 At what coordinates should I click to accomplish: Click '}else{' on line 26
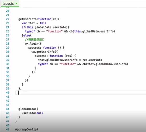click(27, 35)
